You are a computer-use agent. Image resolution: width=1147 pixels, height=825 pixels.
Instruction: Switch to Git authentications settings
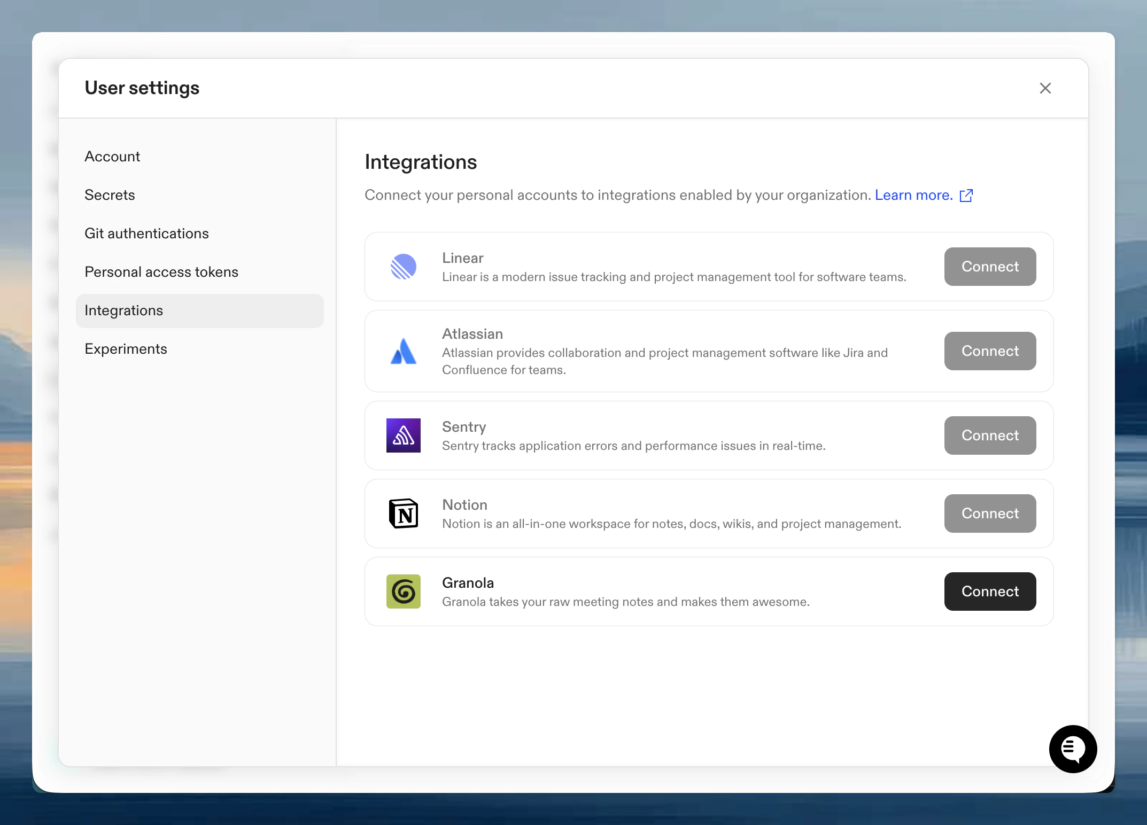click(x=146, y=234)
